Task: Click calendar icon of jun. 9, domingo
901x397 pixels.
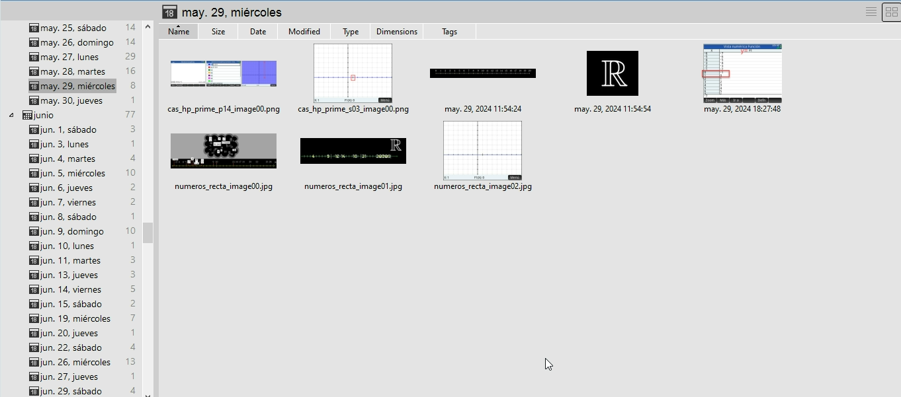Action: click(x=34, y=231)
